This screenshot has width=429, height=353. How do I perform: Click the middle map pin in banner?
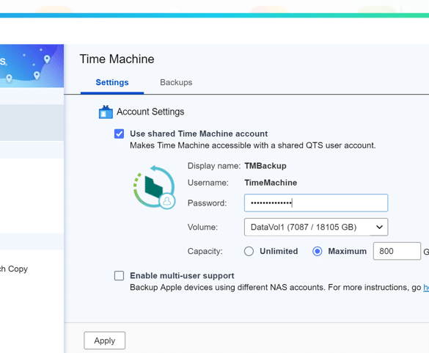tap(37, 76)
